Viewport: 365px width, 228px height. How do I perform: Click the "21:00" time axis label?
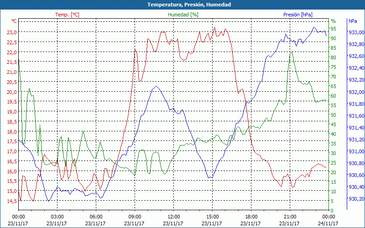(x=290, y=217)
